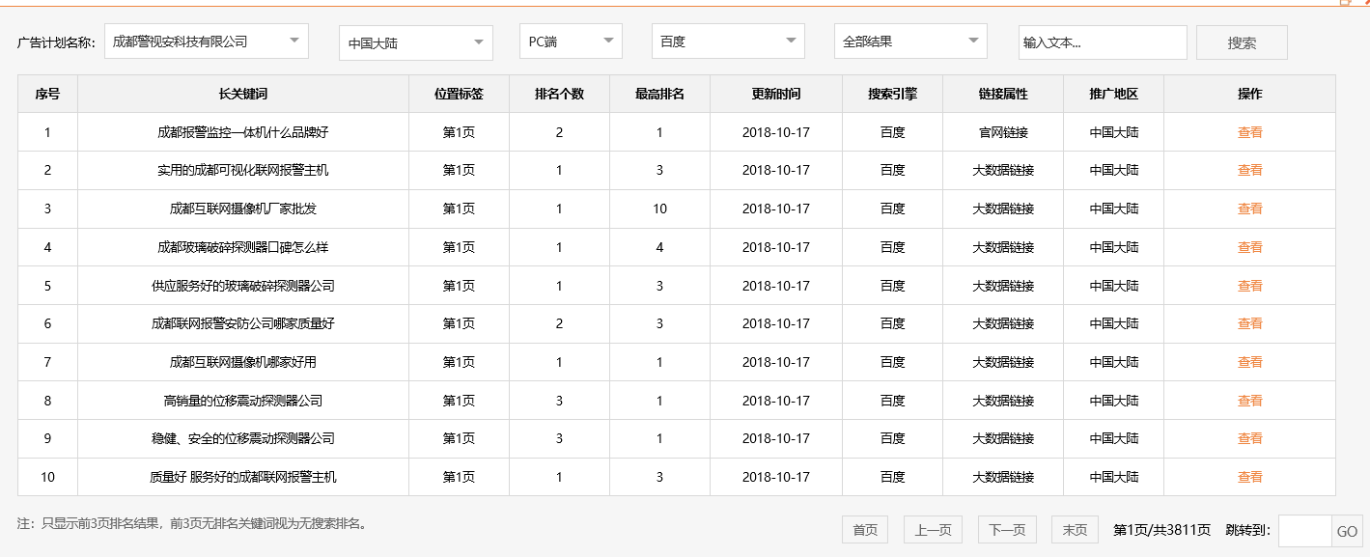Open 查看 for 质量好 服务好的成都联网报警主机

(1249, 476)
